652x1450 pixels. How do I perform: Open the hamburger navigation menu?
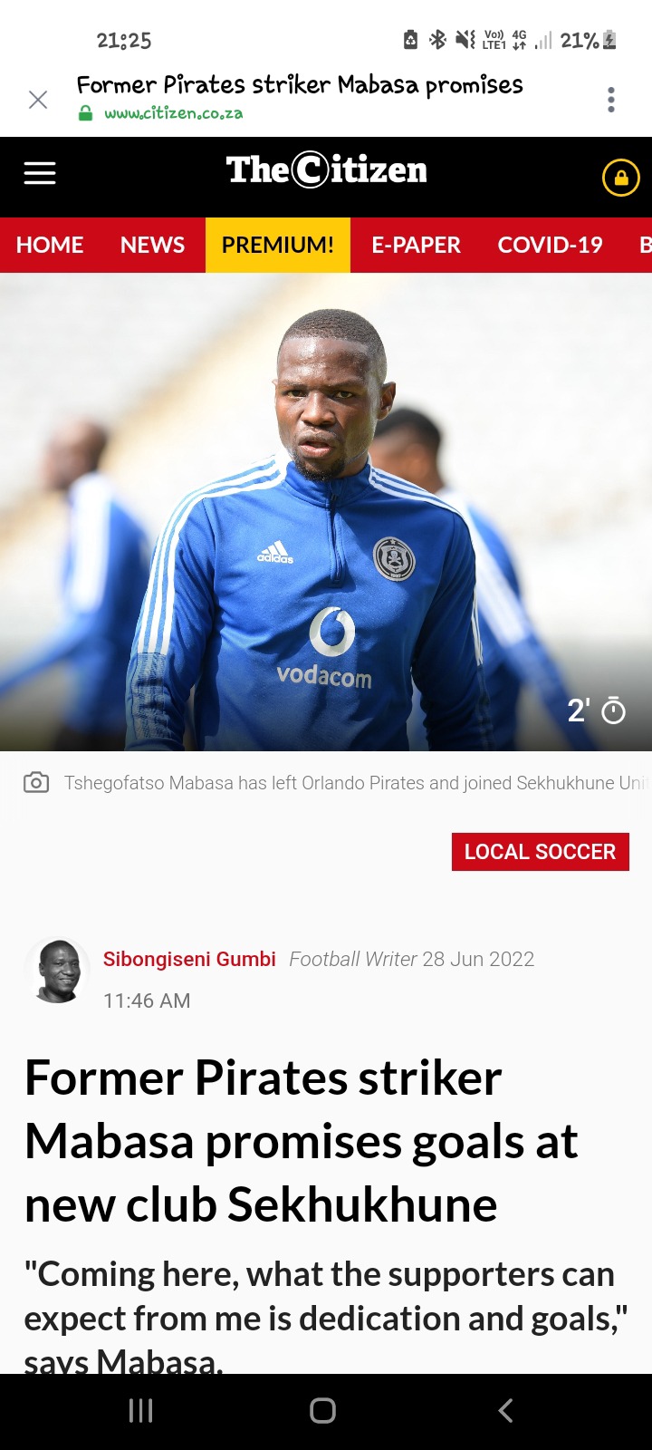tap(40, 173)
